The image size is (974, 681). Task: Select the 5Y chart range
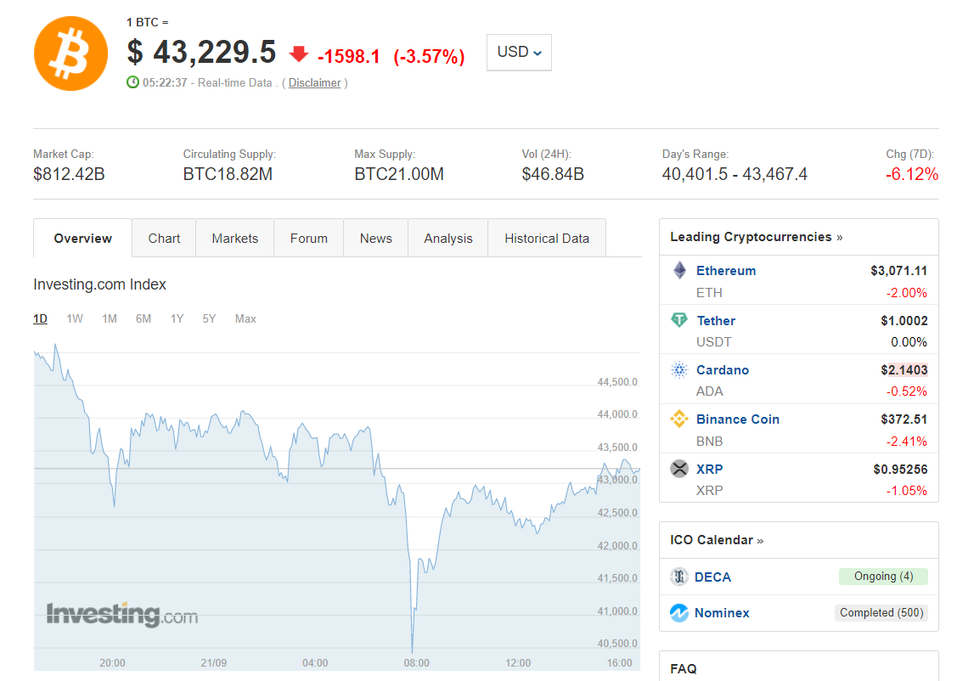(x=209, y=318)
